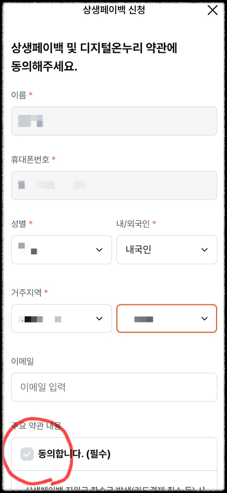Click the disabled 휴대폰번호 phone number field
227x493 pixels.
click(x=114, y=186)
